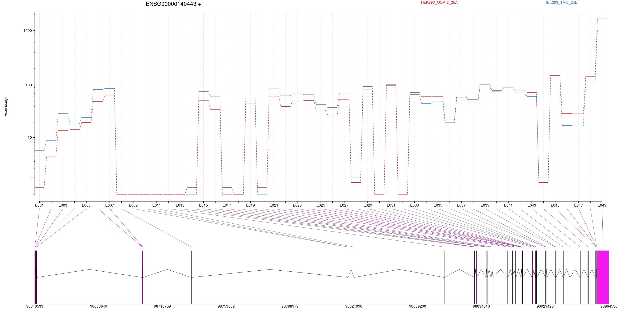Click exon label E043
638x319 pixels.
tap(532, 205)
